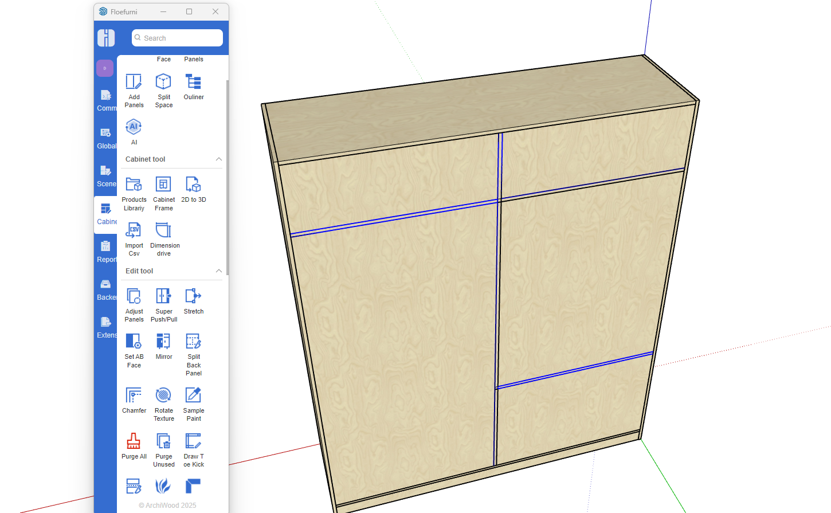The height and width of the screenshot is (513, 831).
Task: Click the Import Csv icon
Action: tap(134, 230)
